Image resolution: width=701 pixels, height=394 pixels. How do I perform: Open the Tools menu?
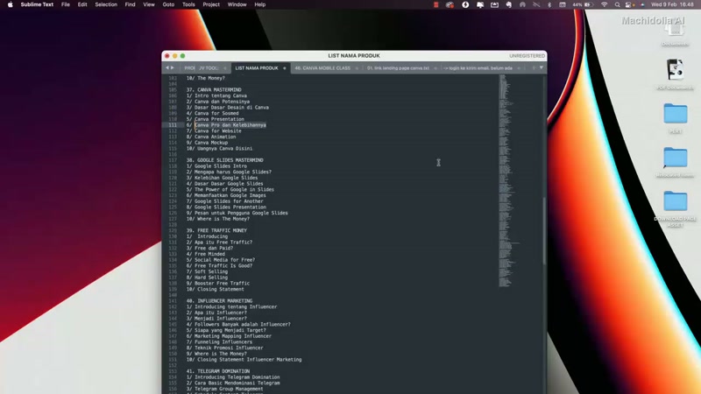click(x=188, y=4)
